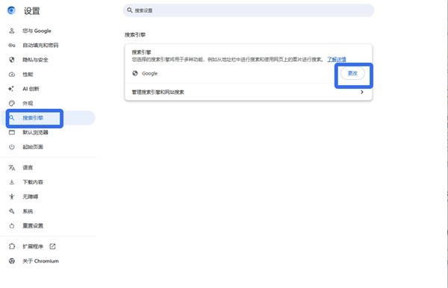Click the globe icon beside Google
448x288 pixels.
tap(135, 73)
